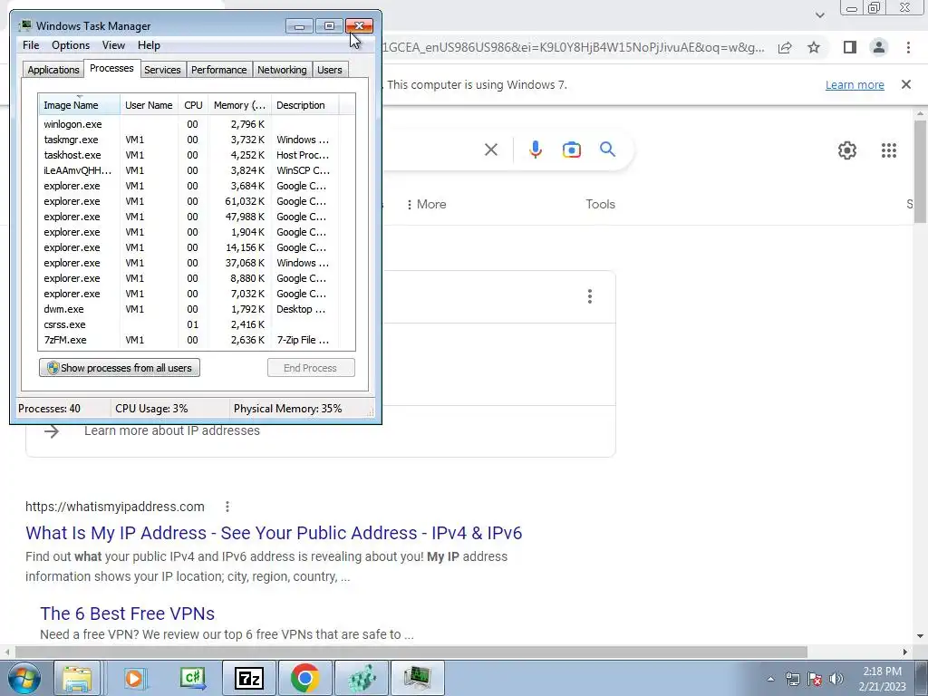Sort processes by User Name column

(x=149, y=105)
